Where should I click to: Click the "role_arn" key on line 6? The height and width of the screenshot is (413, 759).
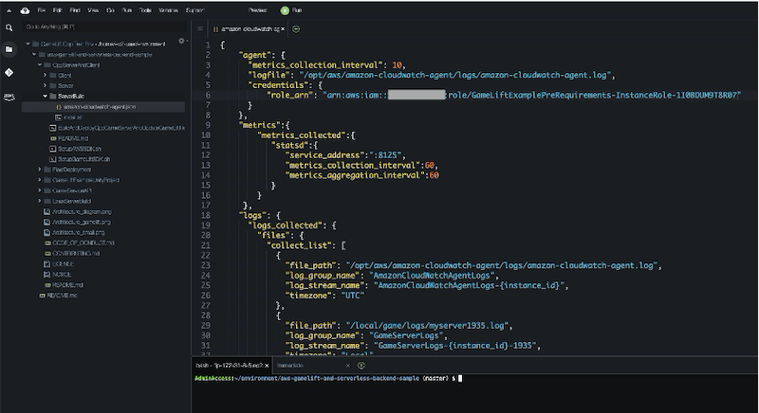point(290,95)
